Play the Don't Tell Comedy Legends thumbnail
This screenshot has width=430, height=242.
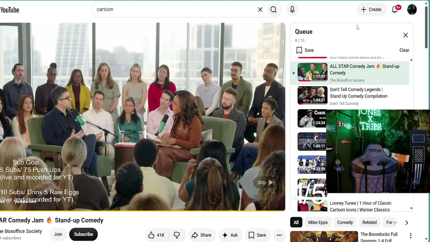312,95
